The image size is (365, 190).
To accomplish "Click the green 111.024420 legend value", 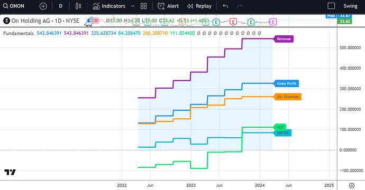I will [x=182, y=33].
